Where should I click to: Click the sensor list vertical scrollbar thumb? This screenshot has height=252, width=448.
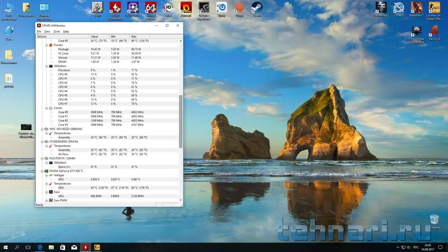181,121
